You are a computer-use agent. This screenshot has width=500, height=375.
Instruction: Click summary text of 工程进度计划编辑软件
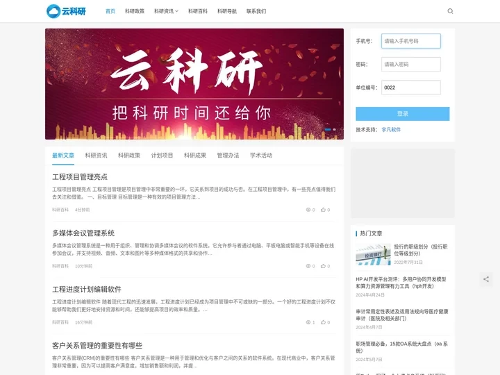click(194, 306)
